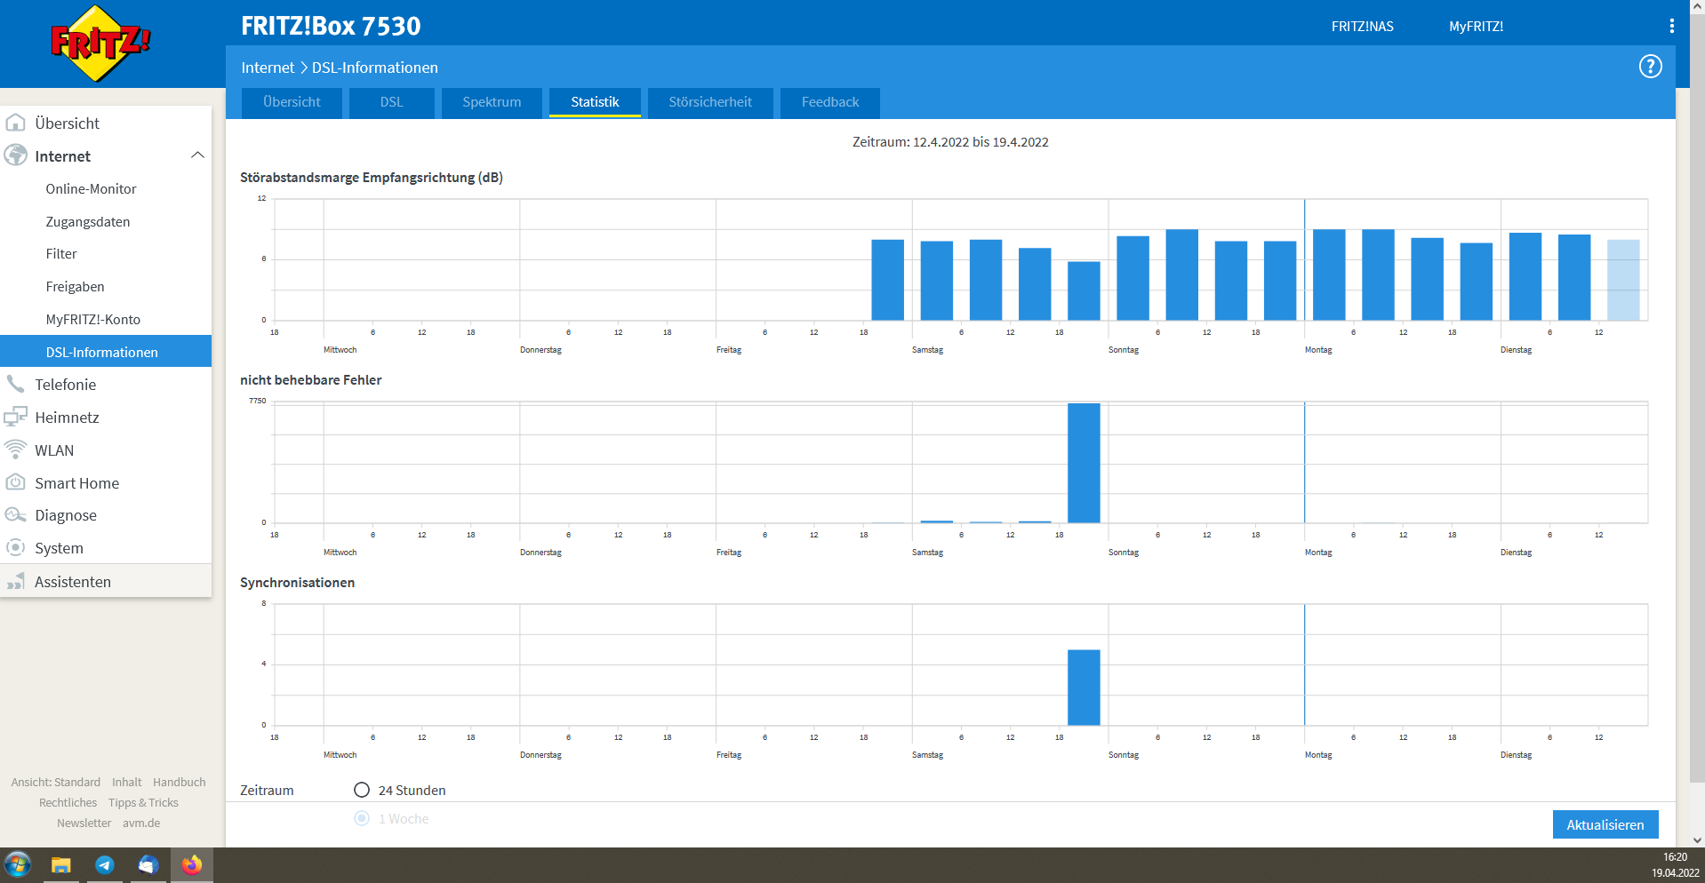Click the Synchronisationen chart heading
This screenshot has height=883, width=1705.
point(297,582)
